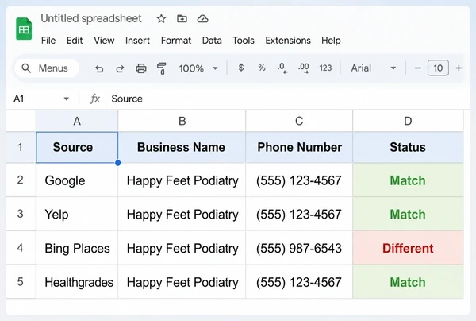Select the Google cell
Viewport: 476px width, 321px height.
click(x=77, y=180)
